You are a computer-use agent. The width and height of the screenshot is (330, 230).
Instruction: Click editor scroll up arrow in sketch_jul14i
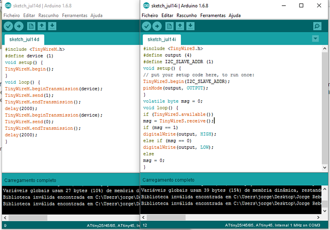pyautogui.click(x=325, y=49)
